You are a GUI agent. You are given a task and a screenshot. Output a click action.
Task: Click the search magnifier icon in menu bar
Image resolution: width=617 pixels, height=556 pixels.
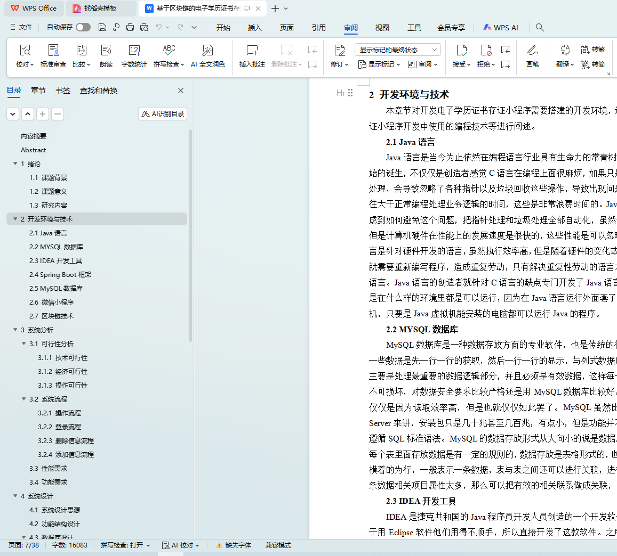tap(540, 28)
